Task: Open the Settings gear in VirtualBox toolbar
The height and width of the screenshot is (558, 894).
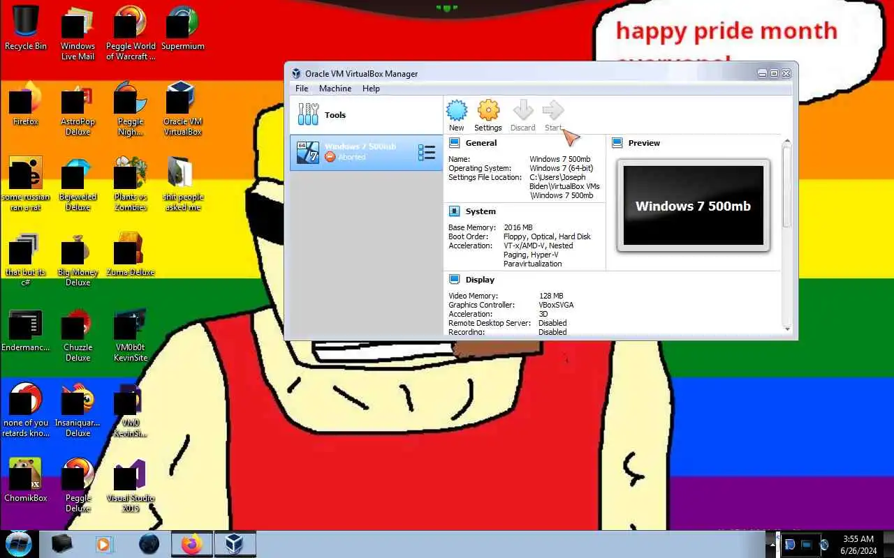Action: click(x=488, y=116)
